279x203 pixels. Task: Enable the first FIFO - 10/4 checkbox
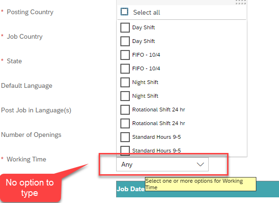coord(125,55)
